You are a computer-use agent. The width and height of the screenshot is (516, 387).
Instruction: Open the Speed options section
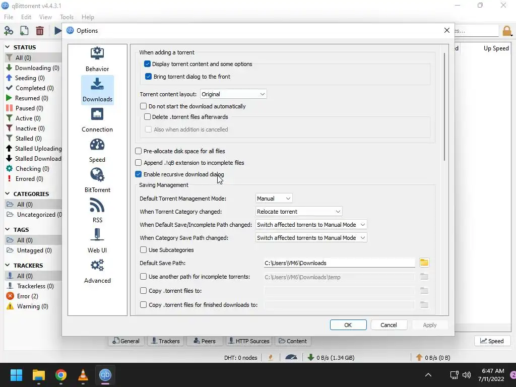[x=97, y=150]
